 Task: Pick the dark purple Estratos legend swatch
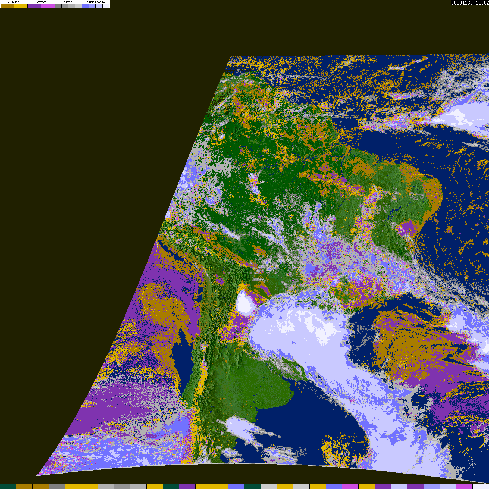[35, 5]
